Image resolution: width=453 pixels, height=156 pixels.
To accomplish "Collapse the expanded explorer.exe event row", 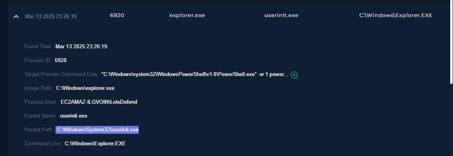I will [16, 17].
